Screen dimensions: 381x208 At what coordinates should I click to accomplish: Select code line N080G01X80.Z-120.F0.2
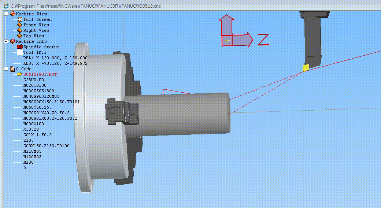pyautogui.click(x=50, y=118)
